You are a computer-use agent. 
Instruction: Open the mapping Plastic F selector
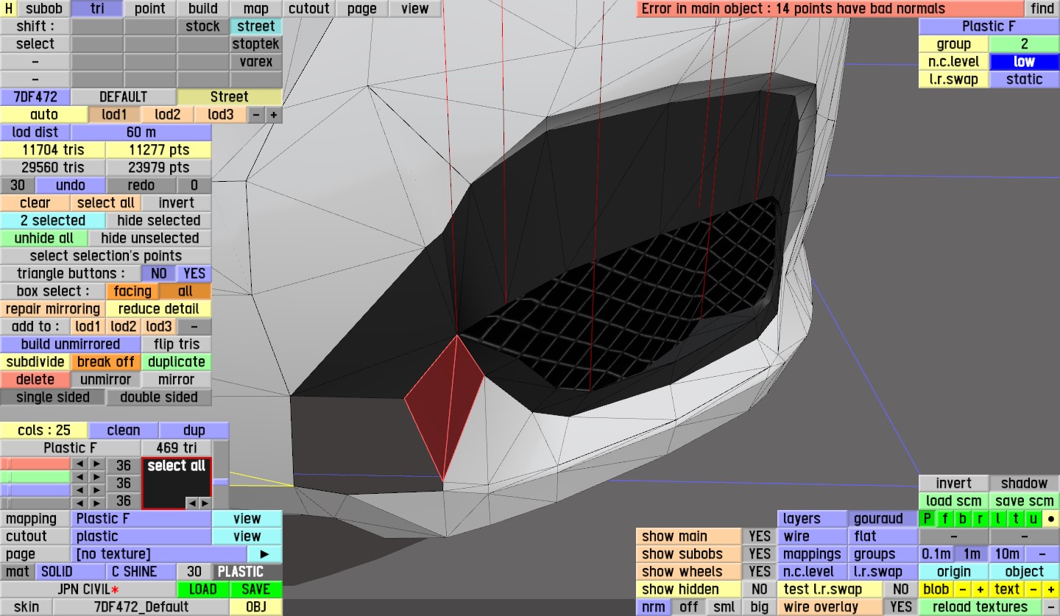pyautogui.click(x=142, y=519)
